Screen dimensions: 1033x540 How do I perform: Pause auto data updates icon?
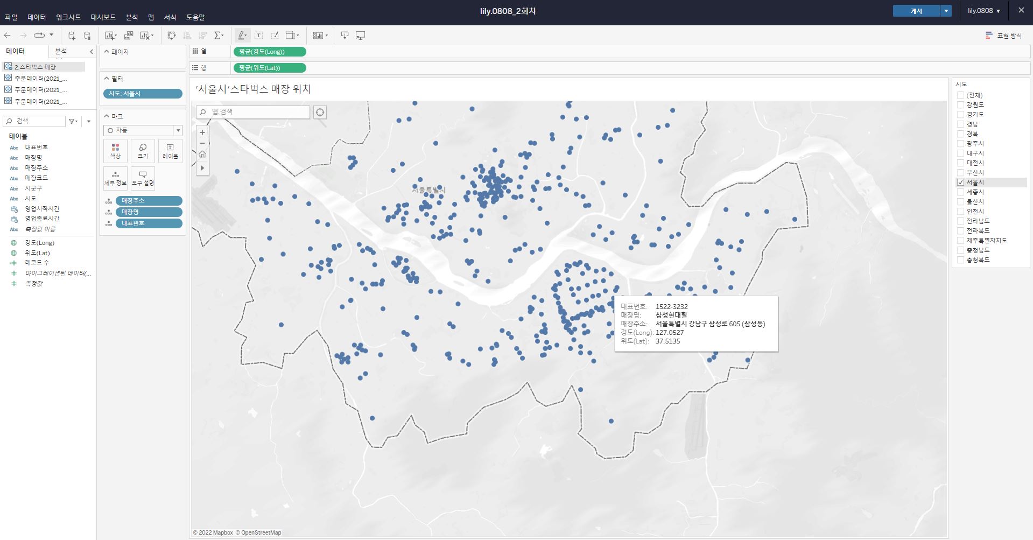(x=87, y=36)
